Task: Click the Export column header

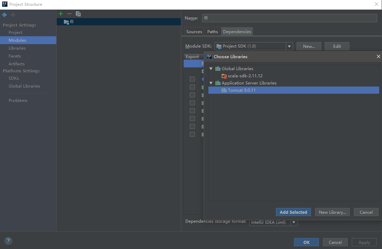Action: point(192,56)
